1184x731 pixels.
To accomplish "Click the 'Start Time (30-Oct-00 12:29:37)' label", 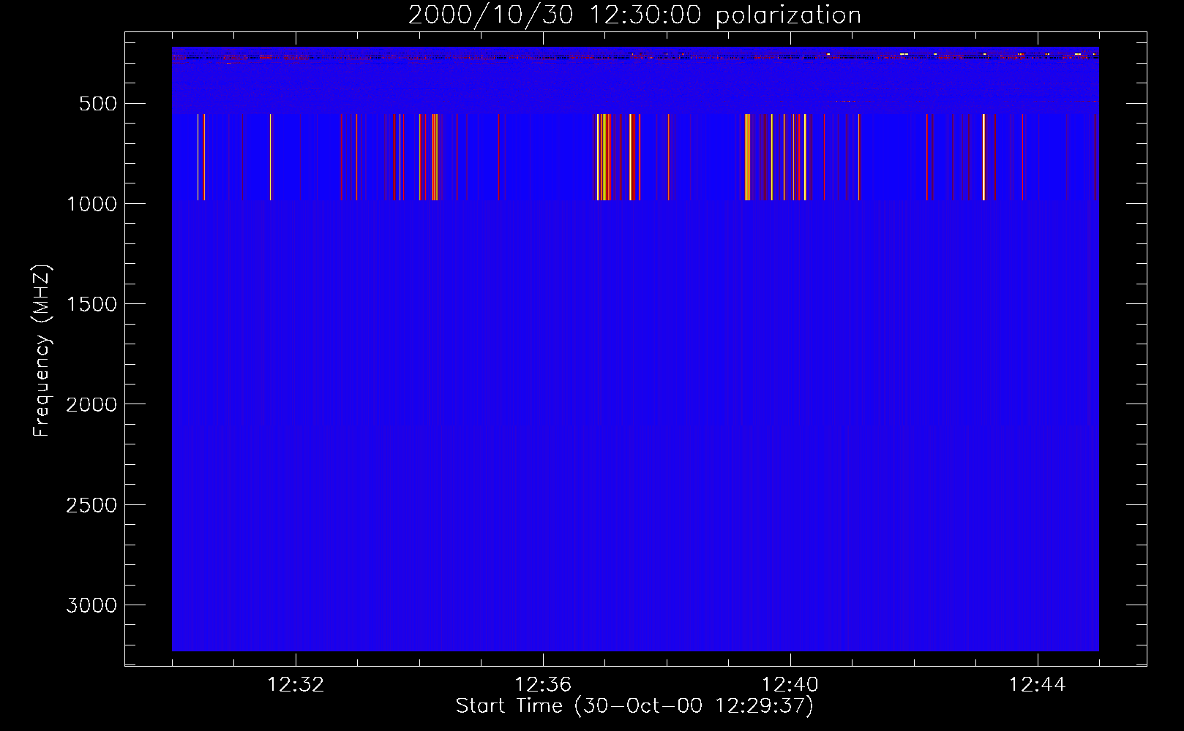I will 634,706.
